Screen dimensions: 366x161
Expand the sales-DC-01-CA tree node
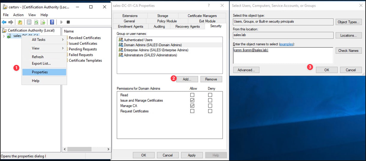(4, 36)
